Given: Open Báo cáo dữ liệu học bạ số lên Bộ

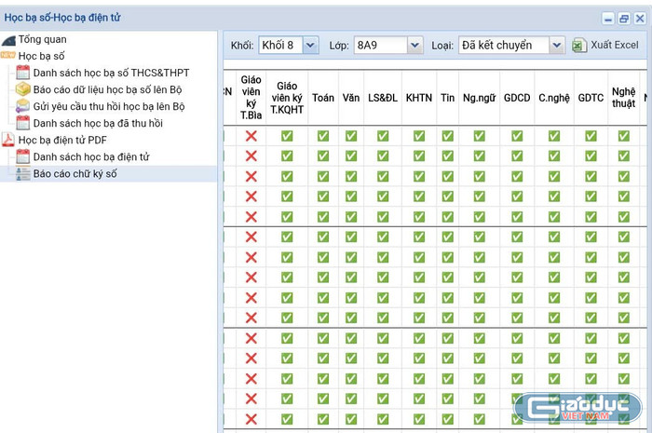Looking at the screenshot, I should point(107,89).
